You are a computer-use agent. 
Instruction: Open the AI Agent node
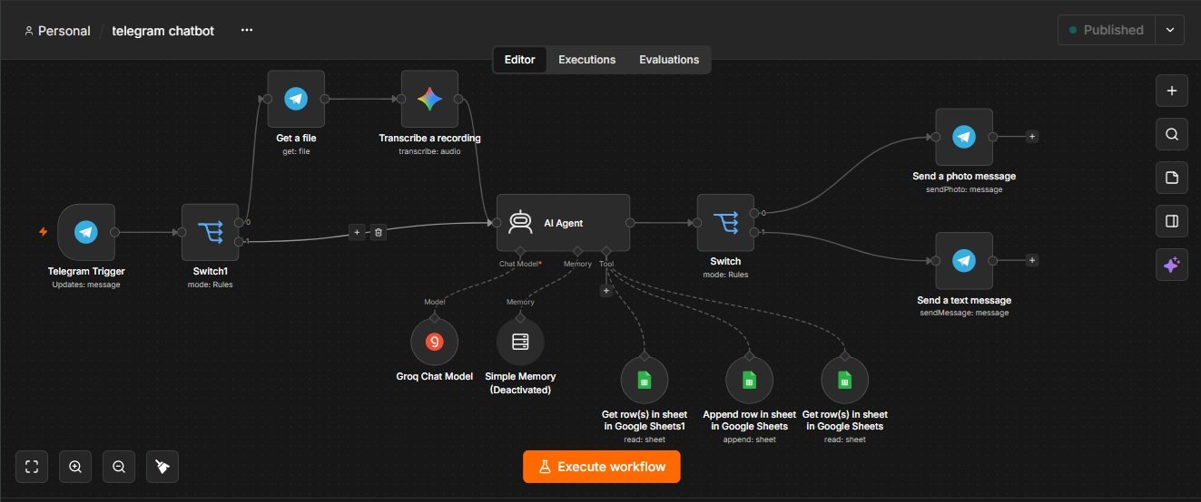click(563, 222)
